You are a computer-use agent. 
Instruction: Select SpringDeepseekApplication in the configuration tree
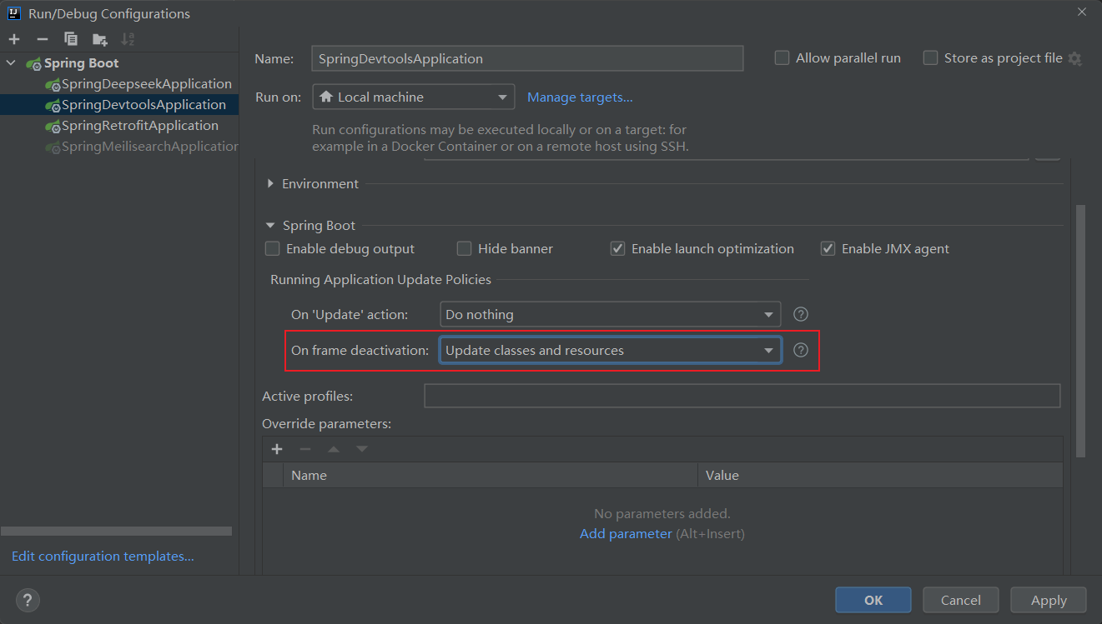pos(146,84)
